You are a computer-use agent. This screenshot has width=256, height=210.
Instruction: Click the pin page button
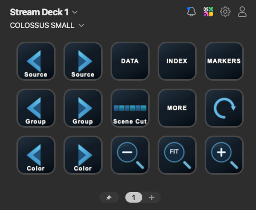(109, 197)
